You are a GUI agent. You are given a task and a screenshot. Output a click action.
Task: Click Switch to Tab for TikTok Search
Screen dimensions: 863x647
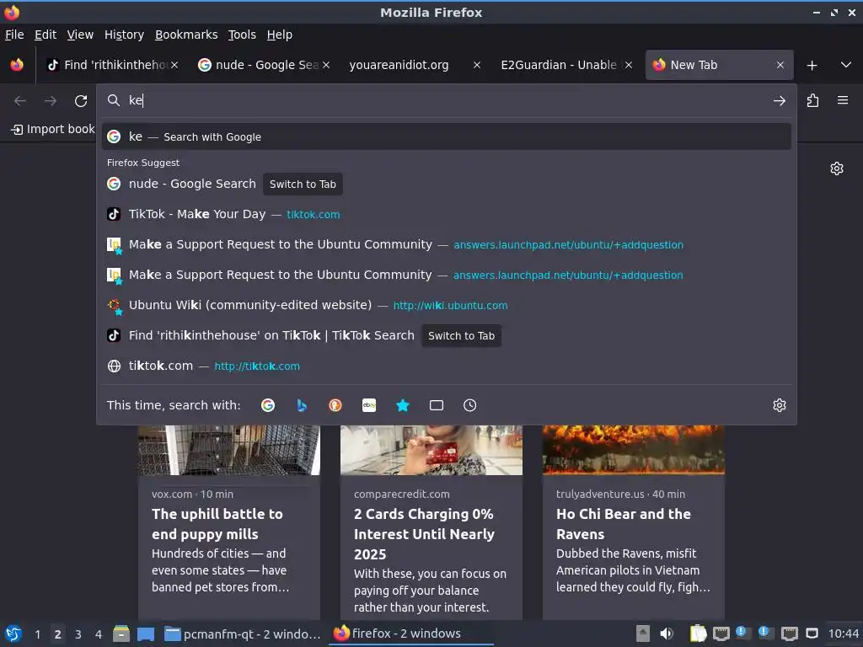(x=461, y=335)
